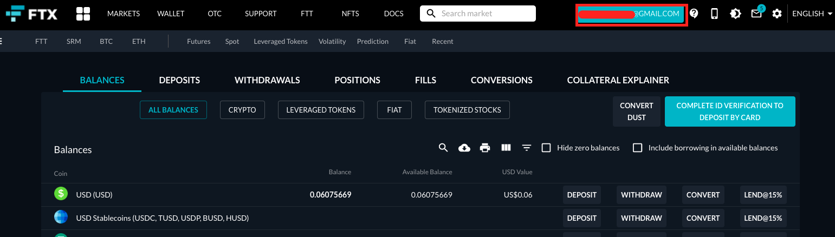
Task: Open the mail notifications icon
Action: pos(756,14)
